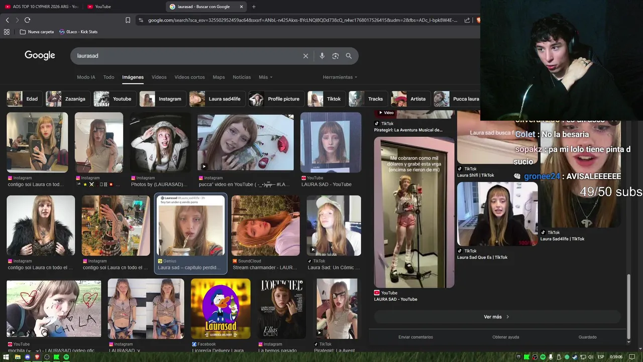Open the L'OFFICIEL magazine cover thumbnail
Image resolution: width=643 pixels, height=362 pixels.
(281, 309)
